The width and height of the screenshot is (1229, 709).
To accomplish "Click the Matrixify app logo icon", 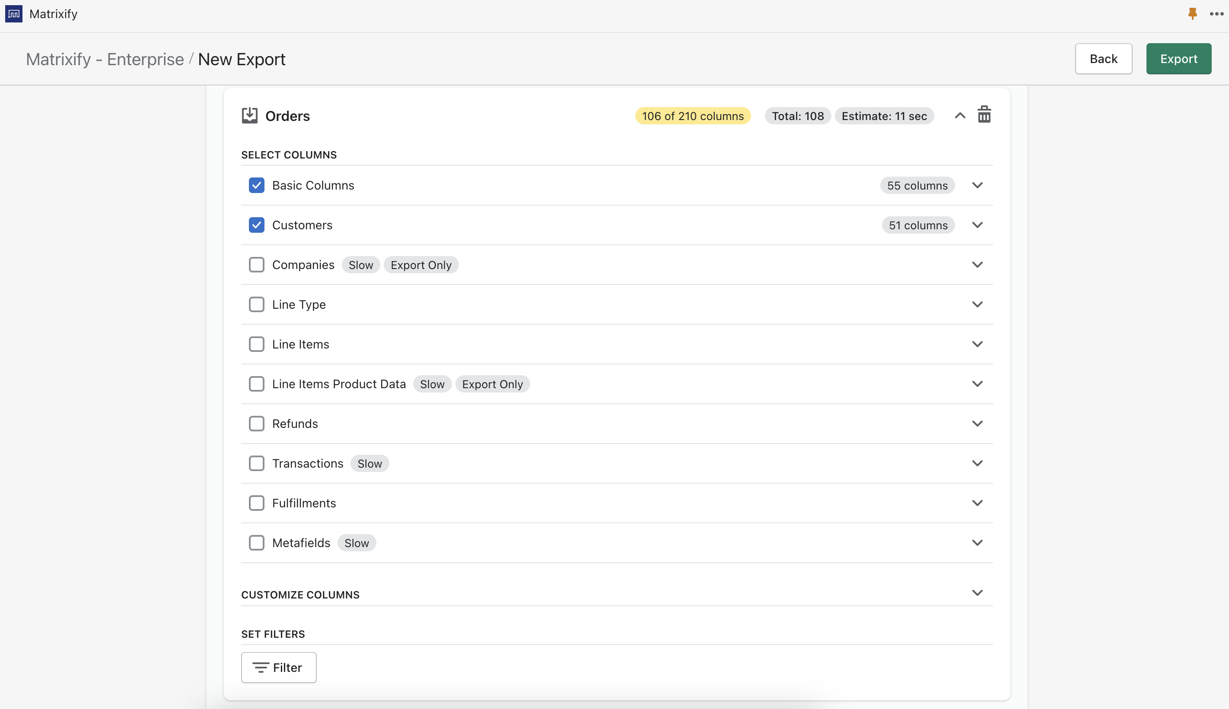I will 14,14.
